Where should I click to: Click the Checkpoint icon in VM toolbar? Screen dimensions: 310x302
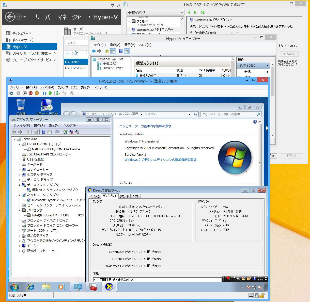click(x=58, y=93)
